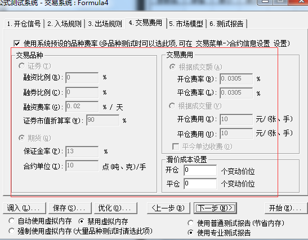
Task: Click the 保证金率(P) field showing 13
Action: point(82,152)
